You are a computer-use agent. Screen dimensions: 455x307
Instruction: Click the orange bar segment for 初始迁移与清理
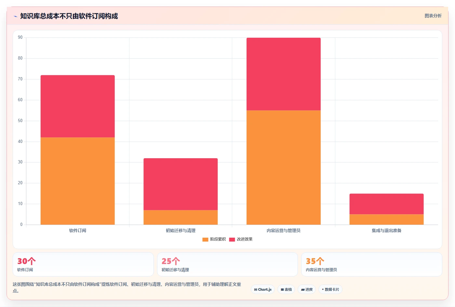(181, 217)
